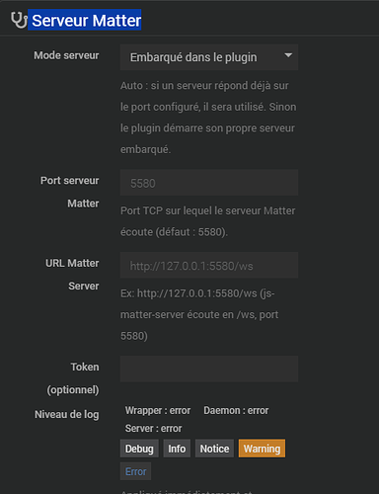Choose the Error log level button
379x494 pixels.
point(135,471)
